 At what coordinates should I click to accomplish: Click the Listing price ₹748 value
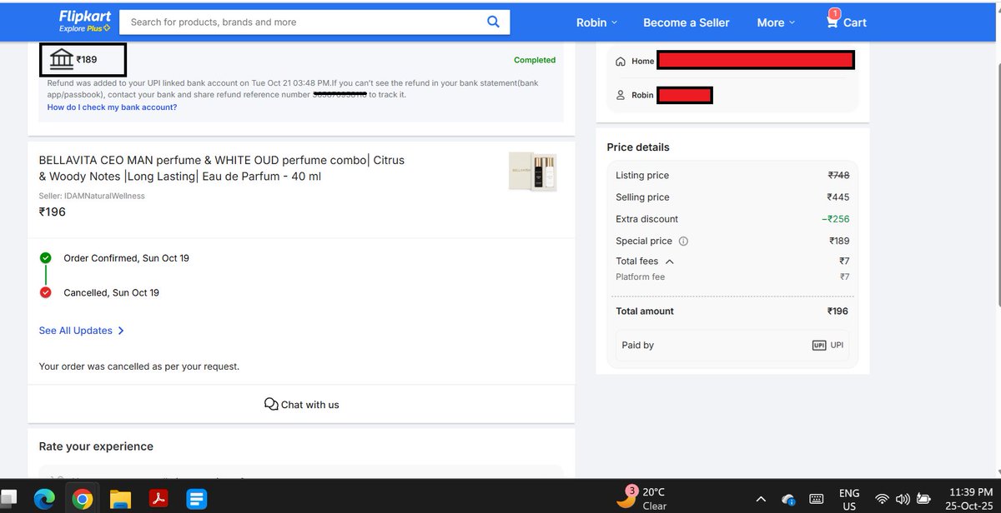[x=838, y=176]
